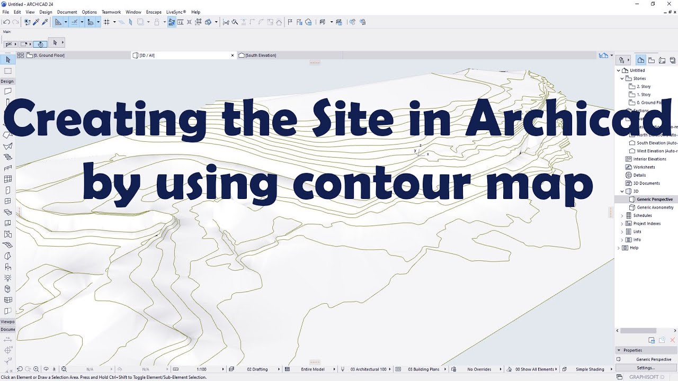Click Navigator horizontal scrollbar
This screenshot has width=678, height=381.
point(638,331)
